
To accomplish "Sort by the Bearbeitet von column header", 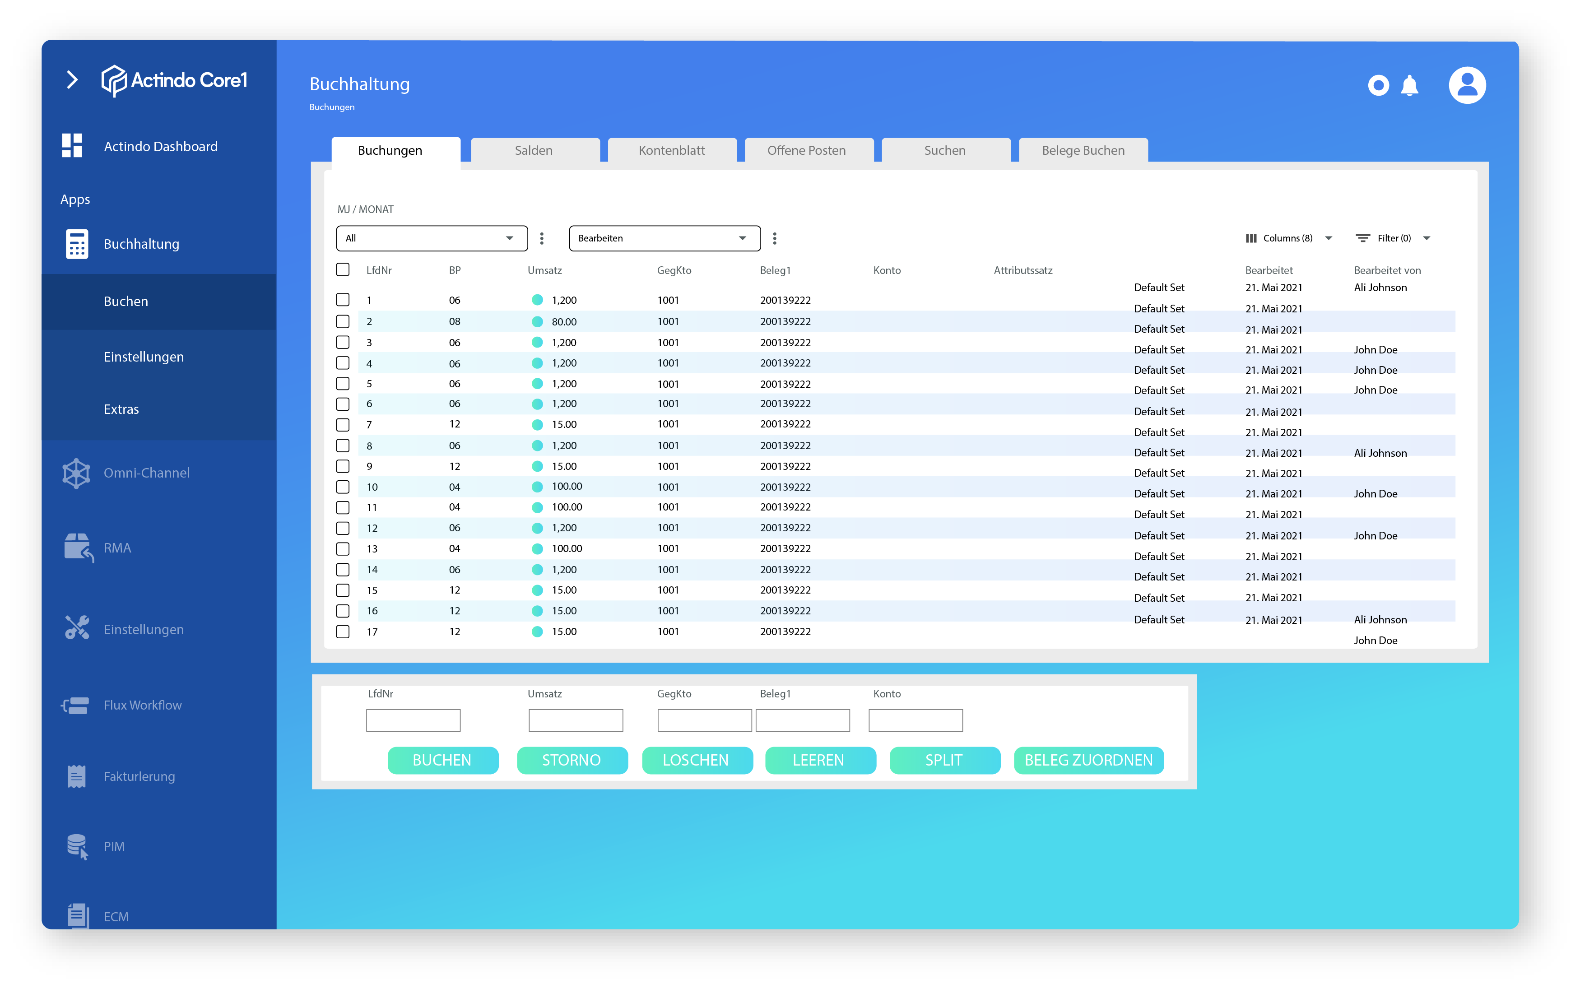I will pos(1387,270).
